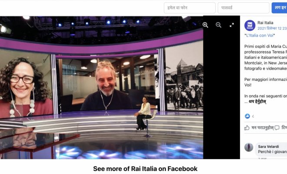Screen dimensions: 287x174
Task: Click the main studio photo
Action: click(101, 87)
